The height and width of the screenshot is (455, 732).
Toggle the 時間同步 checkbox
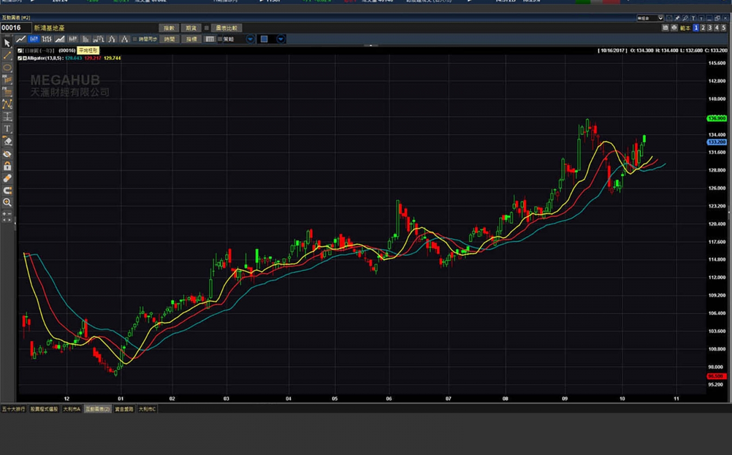pyautogui.click(x=135, y=39)
